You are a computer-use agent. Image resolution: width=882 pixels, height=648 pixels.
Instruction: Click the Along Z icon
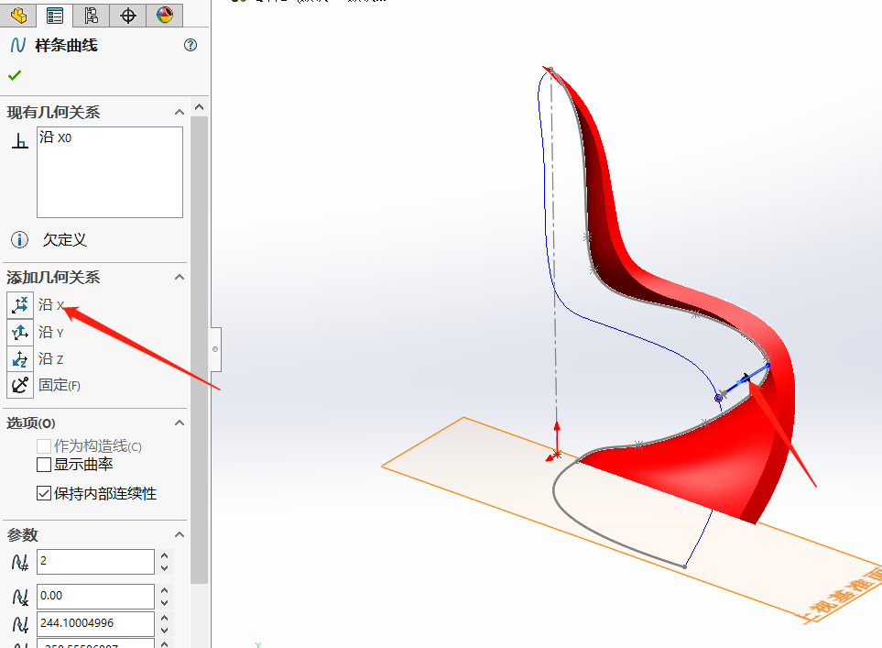(20, 358)
